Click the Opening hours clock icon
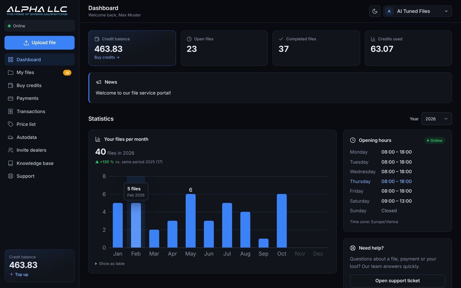Image resolution: width=461 pixels, height=288 pixels. click(353, 140)
